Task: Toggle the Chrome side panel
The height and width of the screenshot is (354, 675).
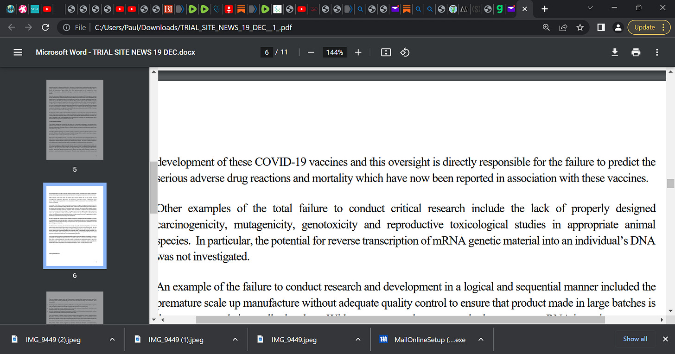Action: tap(601, 27)
